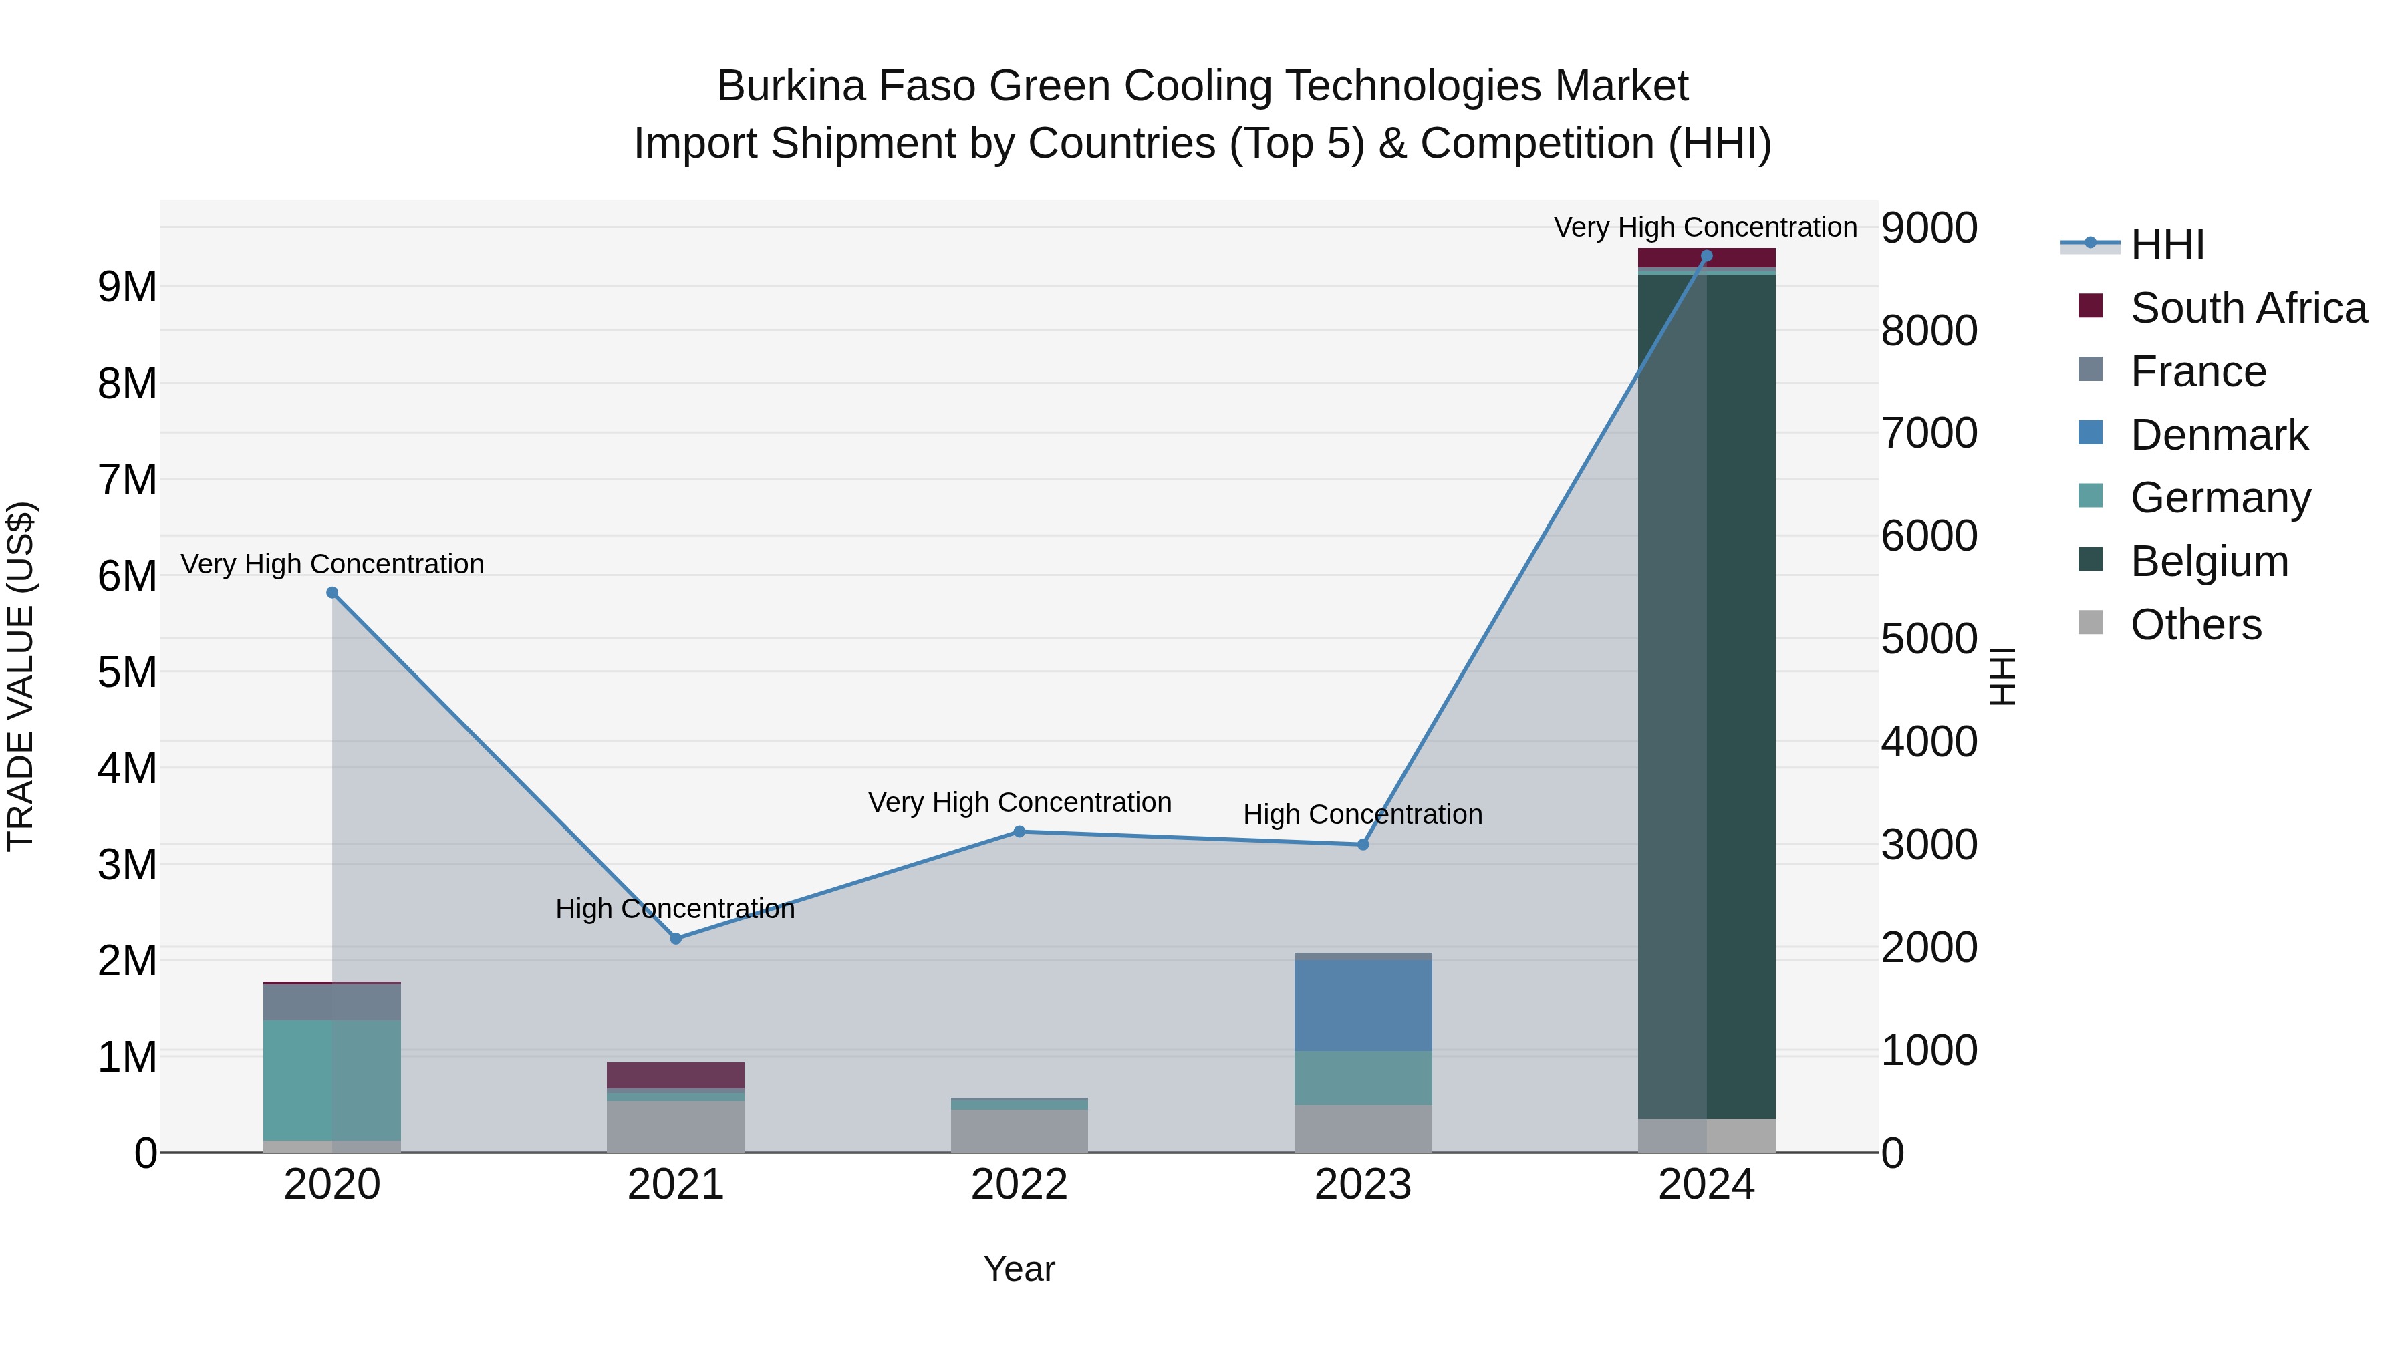Click the 2022 x-axis year label
The image size is (2406, 1353).
pos(1020,1185)
